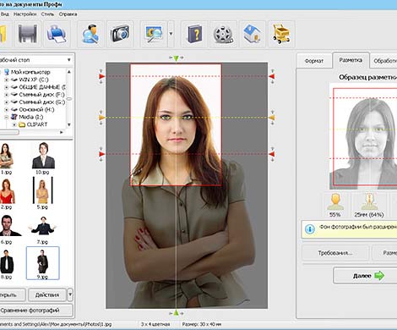This screenshot has width=397, height=330.
Task: Open the Справка menu
Action: (68, 14)
